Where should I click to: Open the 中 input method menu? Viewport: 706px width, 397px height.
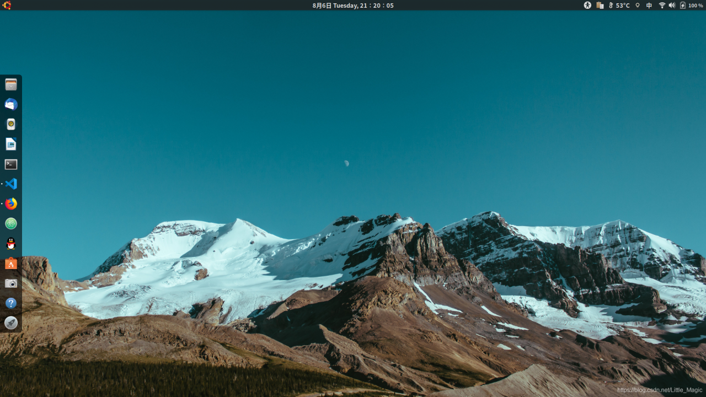[649, 5]
